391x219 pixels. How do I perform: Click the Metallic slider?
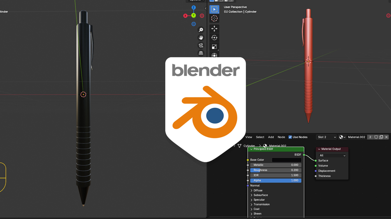(275, 165)
